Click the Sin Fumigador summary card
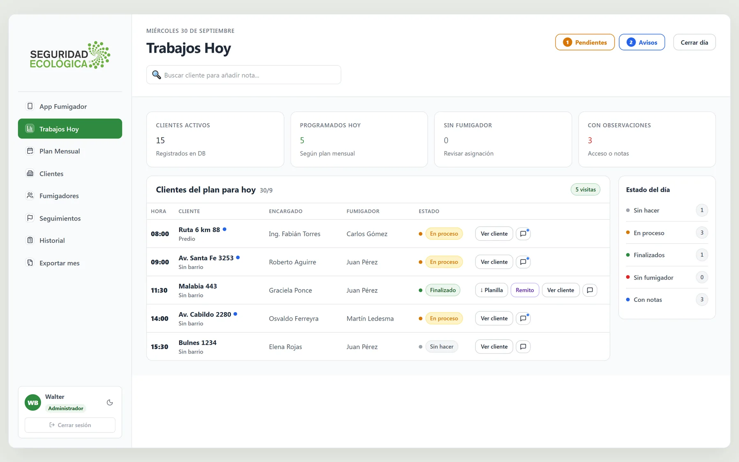This screenshot has width=739, height=462. point(503,139)
